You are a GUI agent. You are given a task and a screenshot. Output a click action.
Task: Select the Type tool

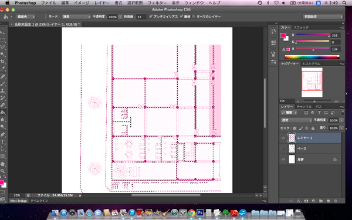[3, 142]
